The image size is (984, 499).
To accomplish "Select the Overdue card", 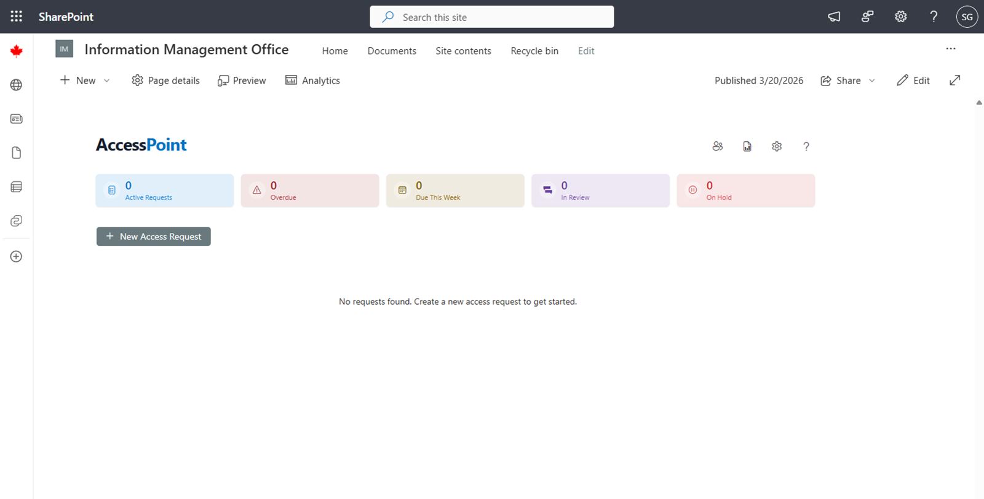I will (x=310, y=191).
